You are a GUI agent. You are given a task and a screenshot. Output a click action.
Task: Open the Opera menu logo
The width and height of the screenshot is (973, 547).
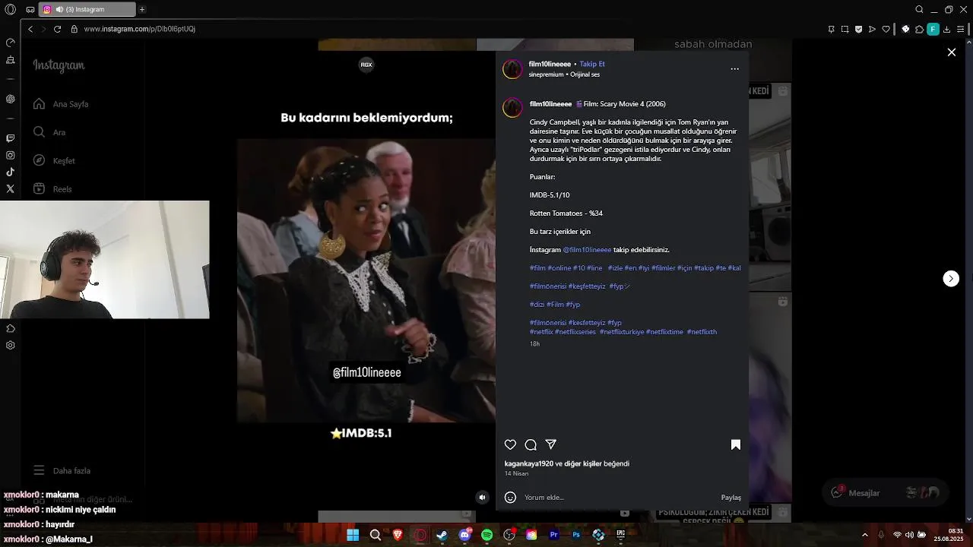click(x=11, y=9)
